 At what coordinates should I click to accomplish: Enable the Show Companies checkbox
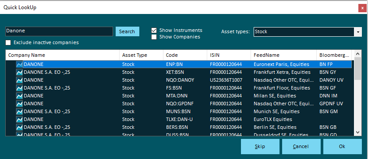pos(154,37)
